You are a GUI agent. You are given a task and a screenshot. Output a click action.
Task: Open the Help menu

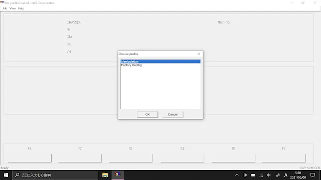[x=21, y=8]
